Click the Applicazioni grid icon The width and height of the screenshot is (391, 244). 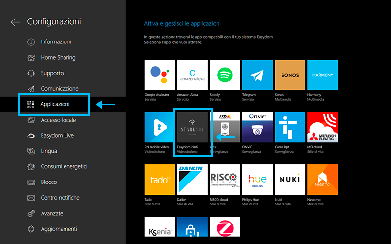click(30, 104)
